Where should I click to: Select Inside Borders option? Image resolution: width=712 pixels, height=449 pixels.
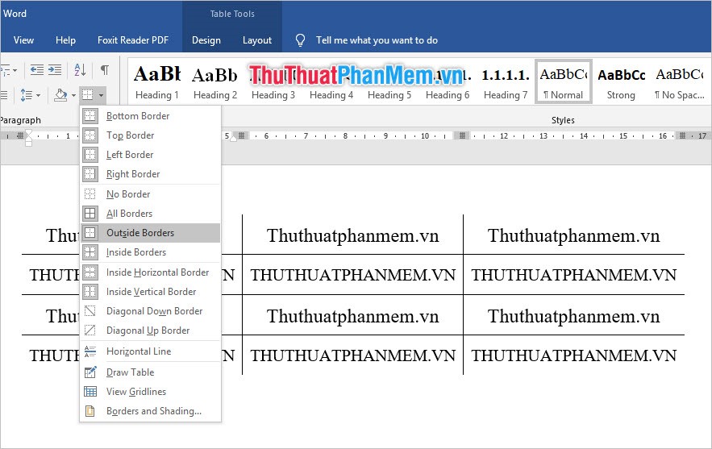[x=150, y=252]
